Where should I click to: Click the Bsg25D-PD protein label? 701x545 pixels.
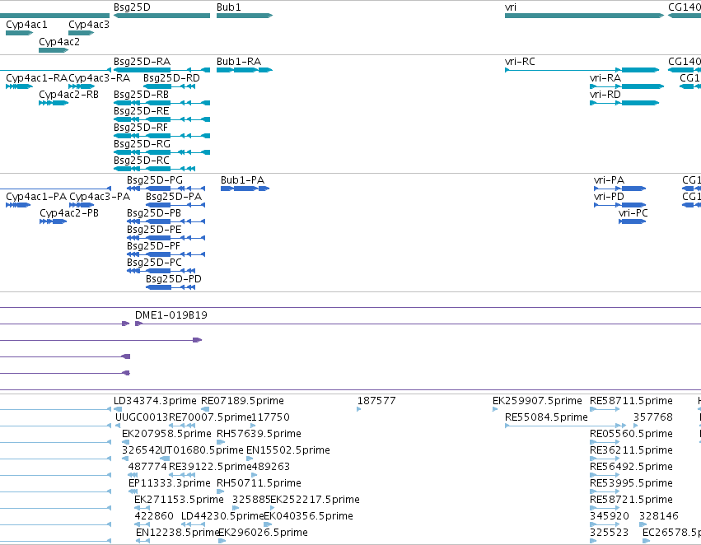[174, 279]
